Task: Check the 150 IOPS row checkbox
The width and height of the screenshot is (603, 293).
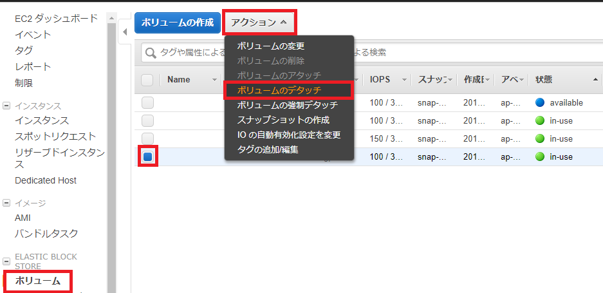Action: click(147, 138)
